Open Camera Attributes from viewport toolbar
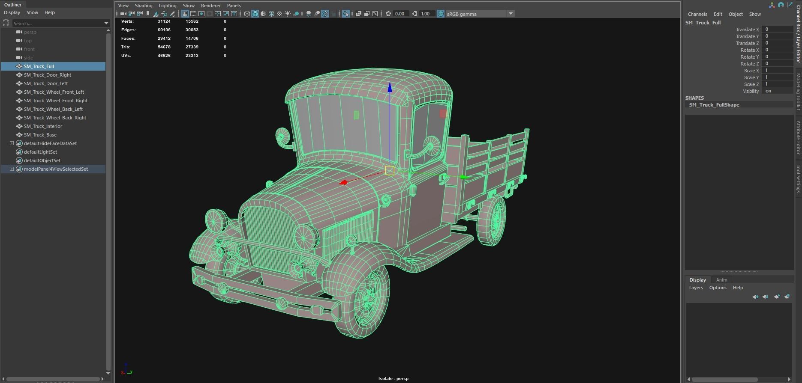The width and height of the screenshot is (802, 383). pos(139,14)
